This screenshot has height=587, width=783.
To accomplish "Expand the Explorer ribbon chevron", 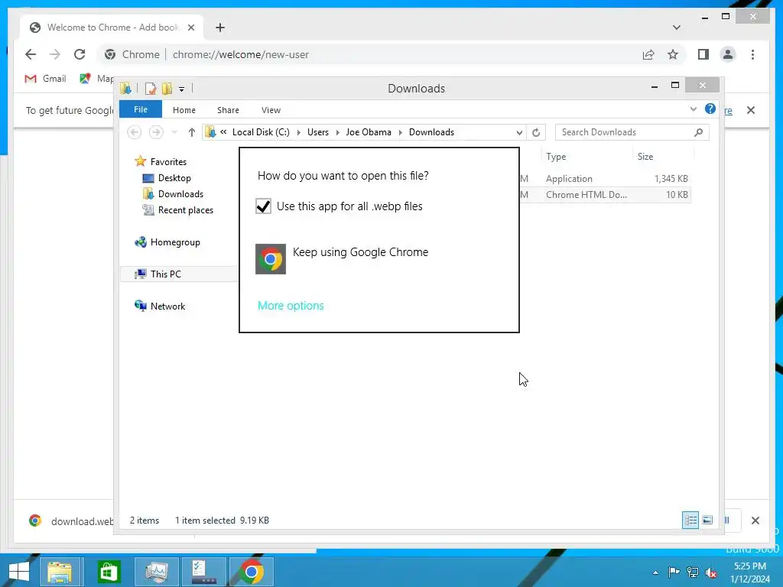I will pyautogui.click(x=693, y=109).
